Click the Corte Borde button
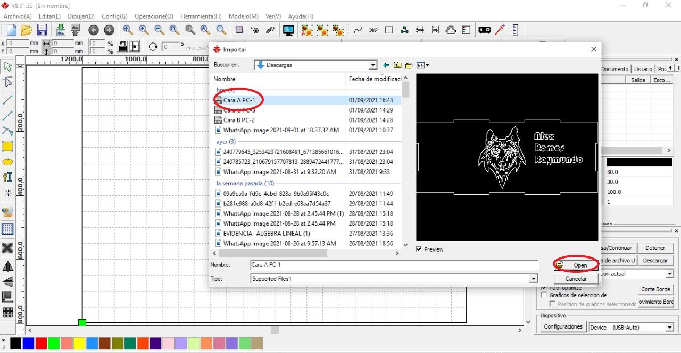 pos(655,289)
